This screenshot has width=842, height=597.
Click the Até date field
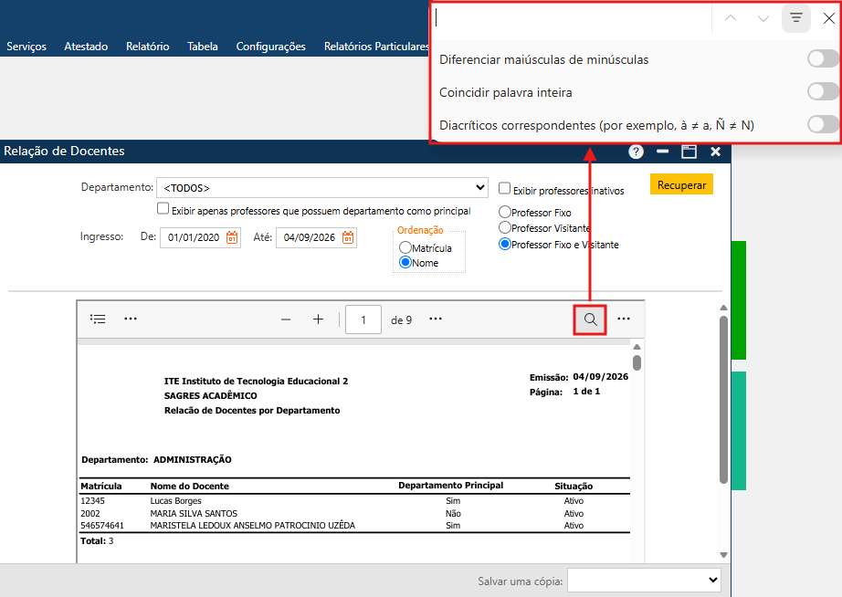click(x=310, y=237)
